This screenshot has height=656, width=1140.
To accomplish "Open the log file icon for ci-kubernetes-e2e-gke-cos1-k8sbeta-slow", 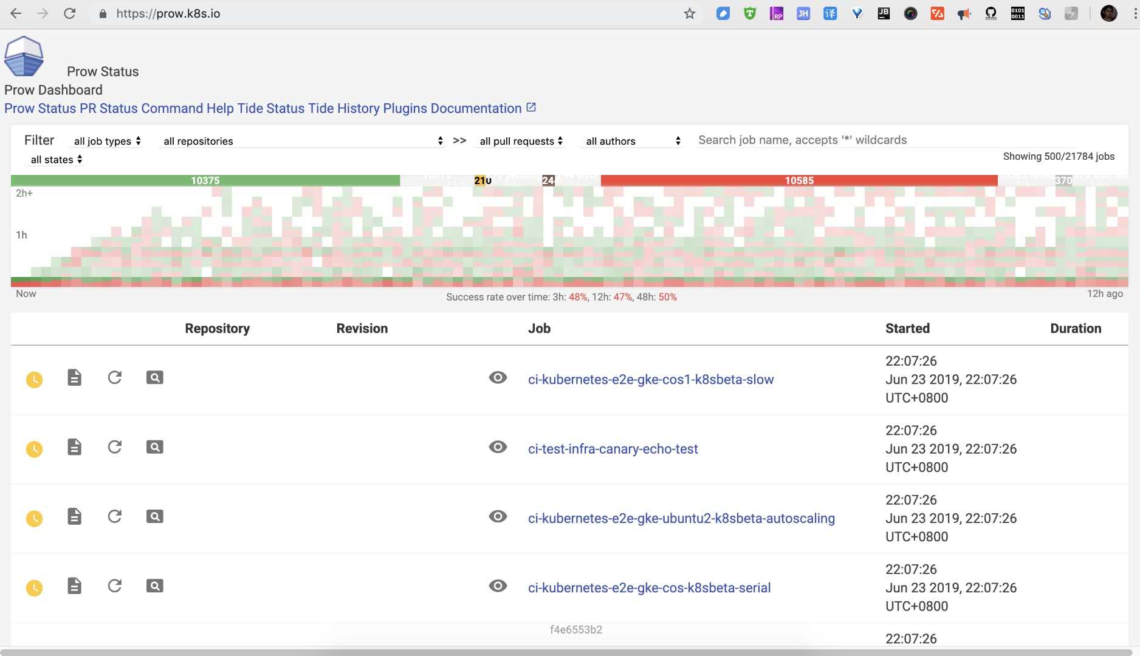I will click(74, 378).
